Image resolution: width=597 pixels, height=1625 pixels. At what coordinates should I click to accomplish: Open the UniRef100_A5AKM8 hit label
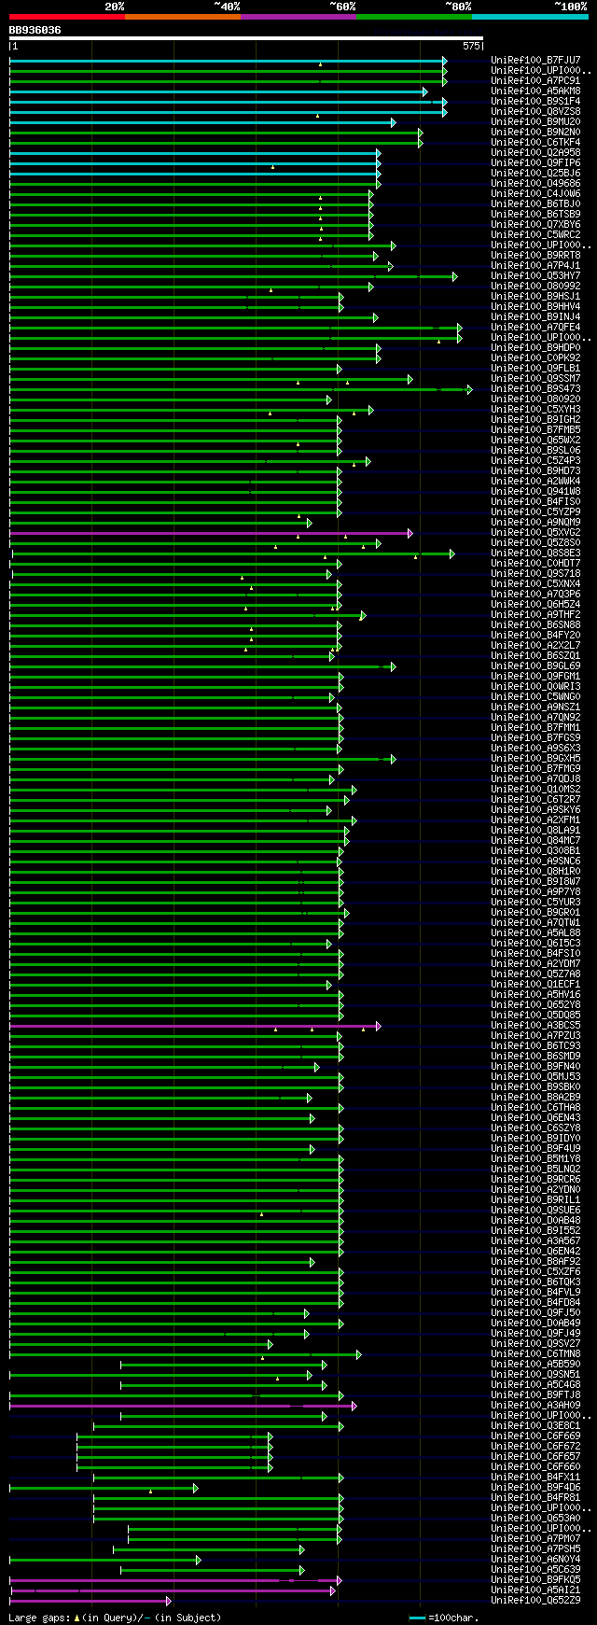coord(535,91)
